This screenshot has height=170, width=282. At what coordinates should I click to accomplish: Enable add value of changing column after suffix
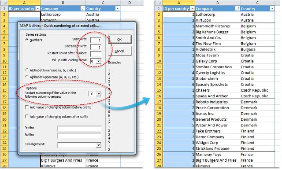point(26,116)
